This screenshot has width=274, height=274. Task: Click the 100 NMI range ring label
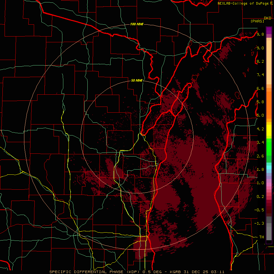tap(137, 24)
